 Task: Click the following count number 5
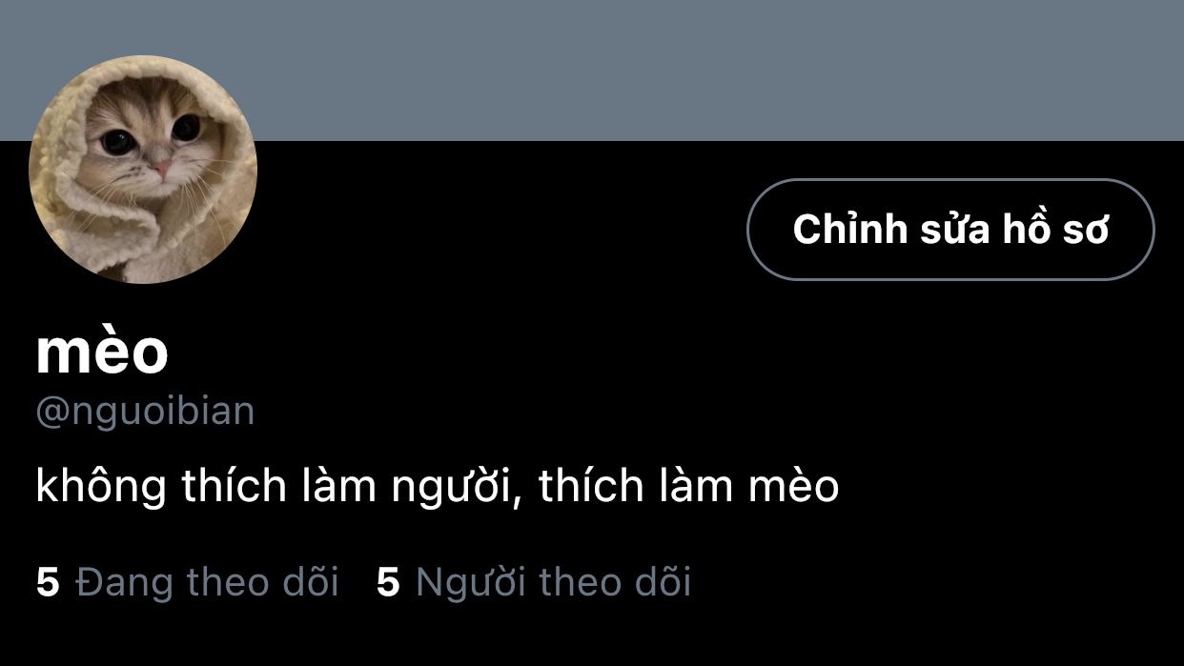(x=48, y=581)
